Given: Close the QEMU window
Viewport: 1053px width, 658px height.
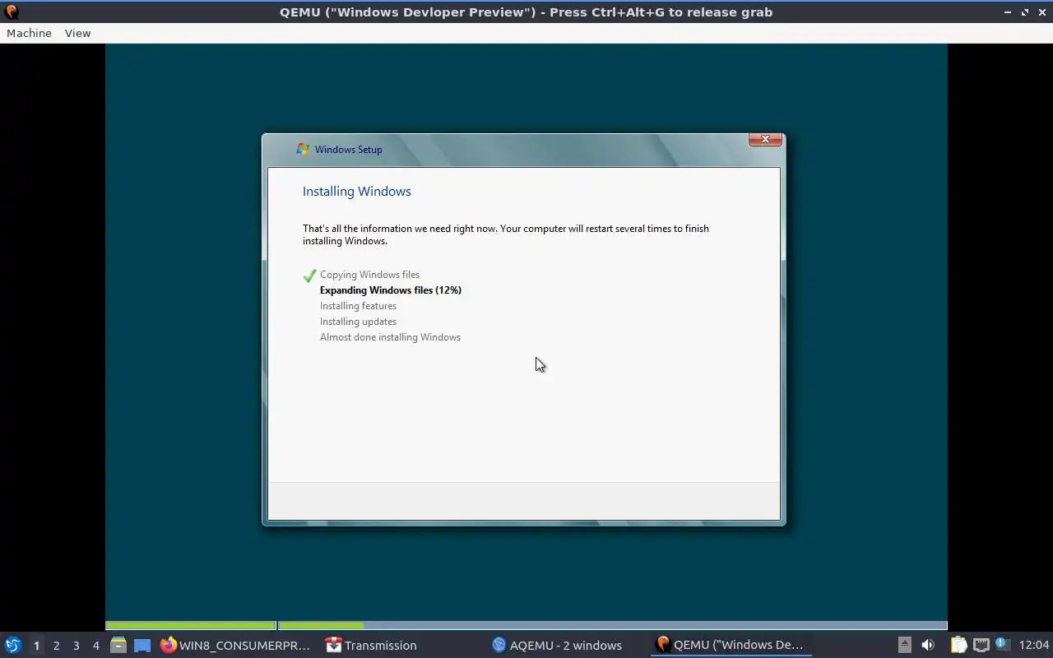Looking at the screenshot, I should (1041, 12).
